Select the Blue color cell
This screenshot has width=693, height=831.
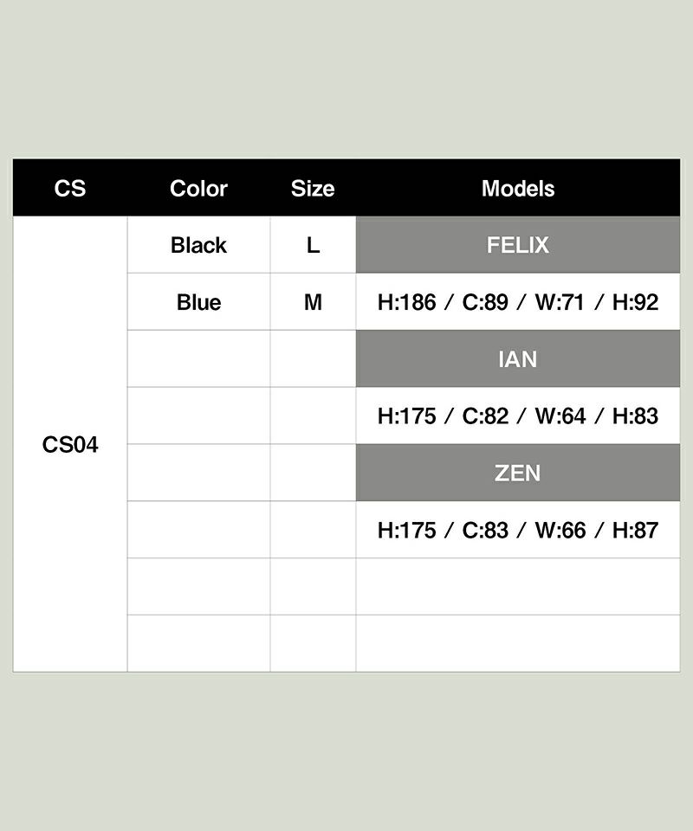point(198,302)
